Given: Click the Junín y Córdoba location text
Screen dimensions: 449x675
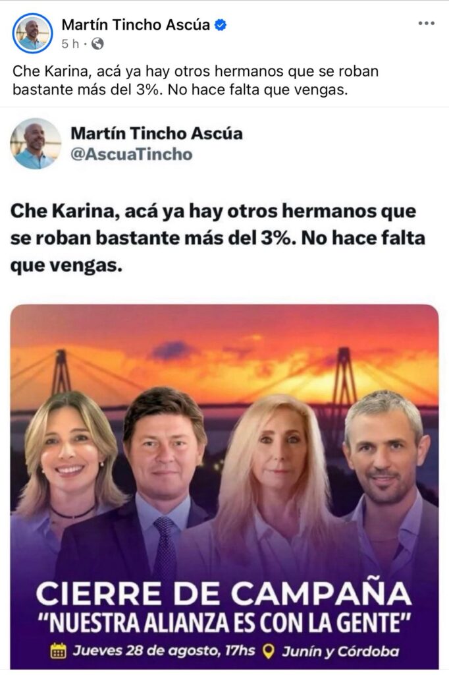Looking at the screenshot, I should (340, 651).
